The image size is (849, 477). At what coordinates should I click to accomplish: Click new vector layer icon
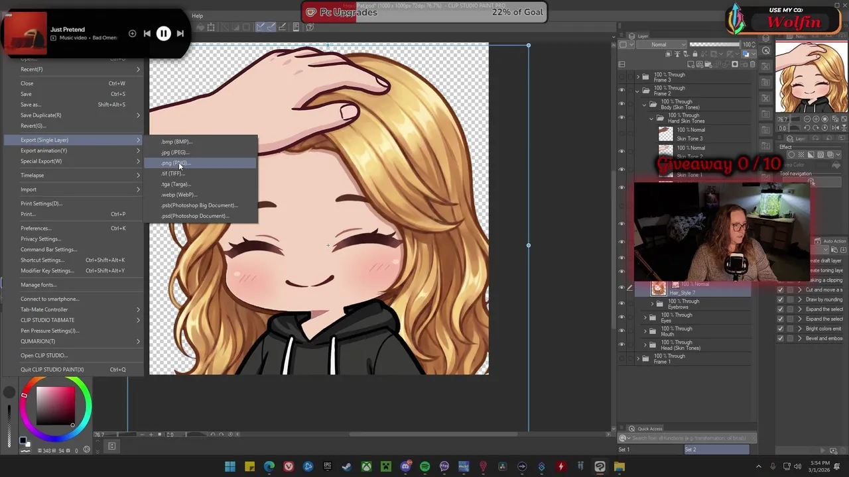[699, 64]
